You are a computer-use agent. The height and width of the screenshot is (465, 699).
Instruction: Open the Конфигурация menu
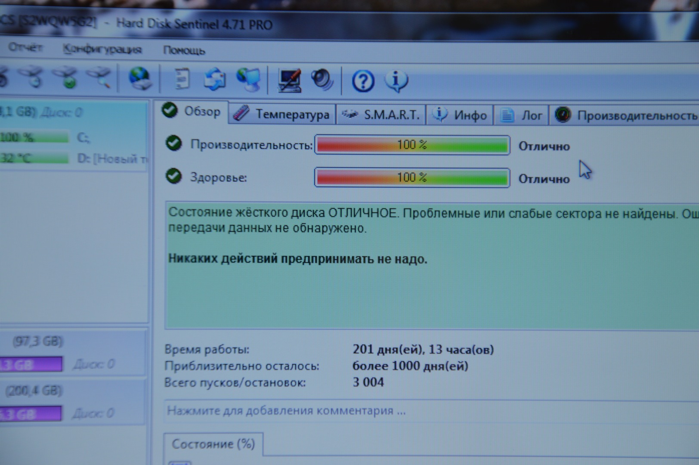102,49
